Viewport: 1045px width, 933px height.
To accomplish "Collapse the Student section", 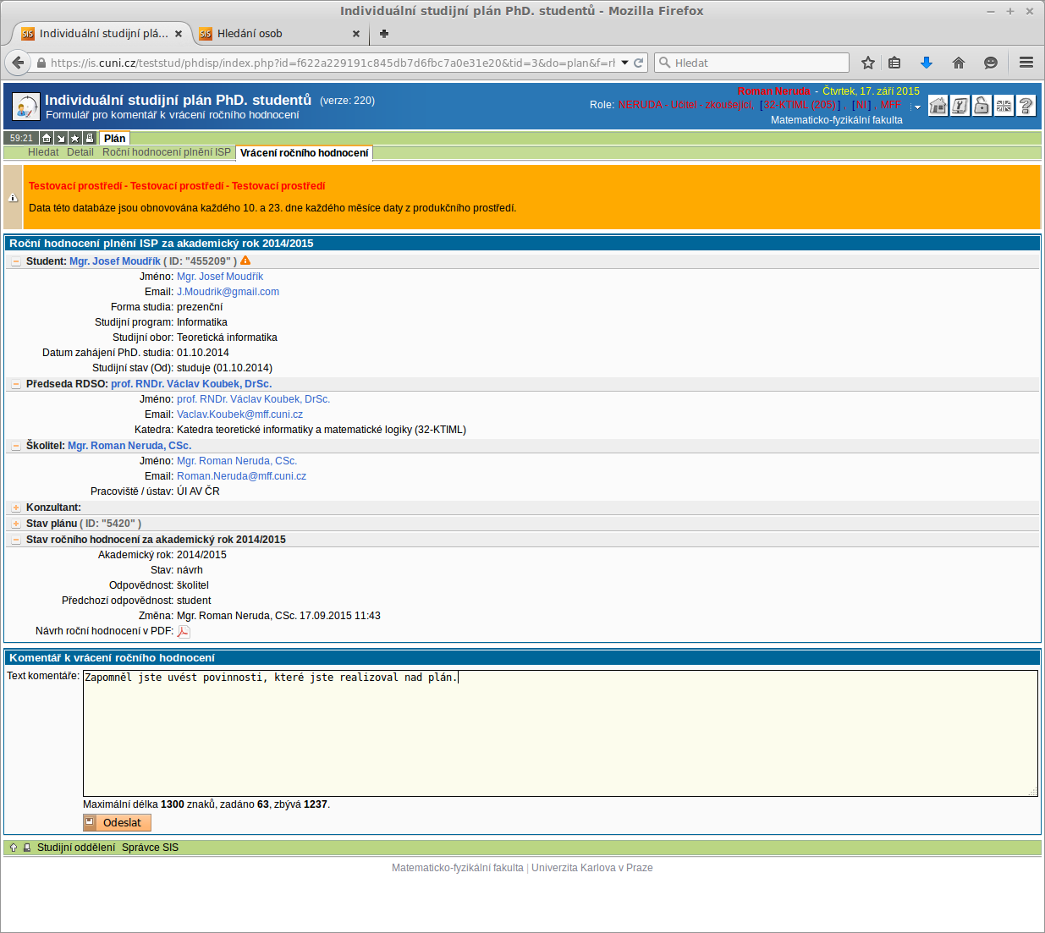I will point(16,261).
